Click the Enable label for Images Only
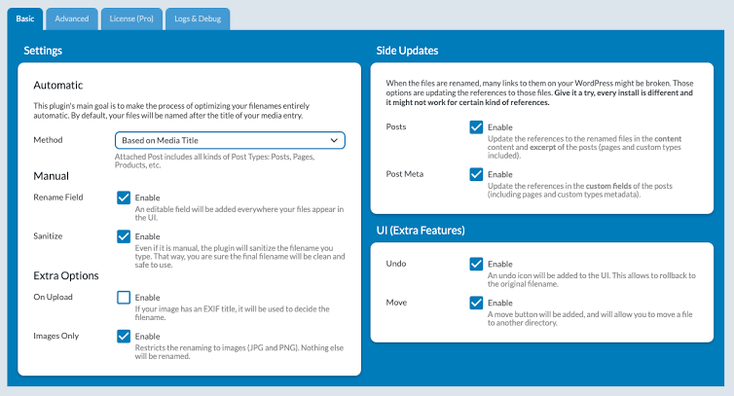Screen dimensions: 734x396 tap(147, 337)
